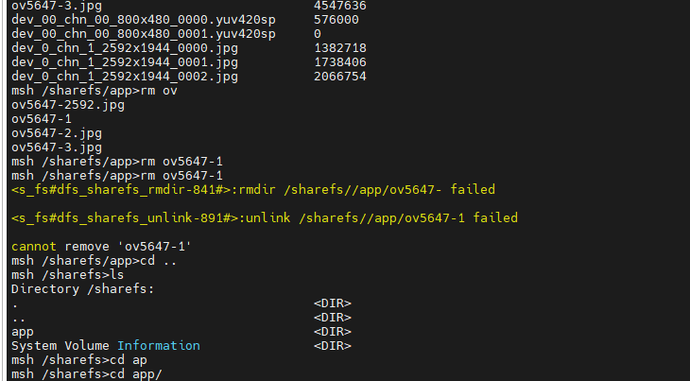
Task: Click the ov5647-2592.jpg completion suggestion
Action: [68, 105]
